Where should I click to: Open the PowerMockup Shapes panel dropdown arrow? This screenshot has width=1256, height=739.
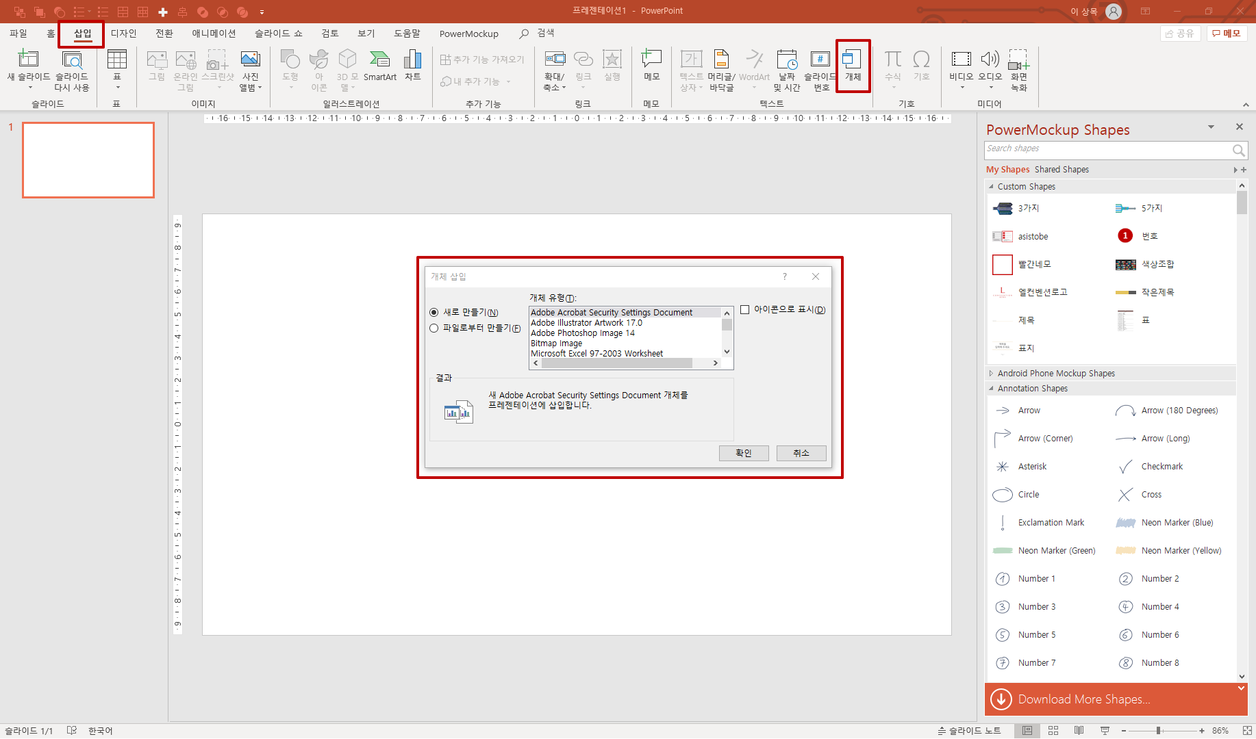(1211, 127)
